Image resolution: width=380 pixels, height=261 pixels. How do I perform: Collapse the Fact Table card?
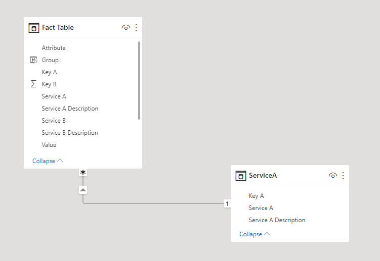click(x=48, y=161)
